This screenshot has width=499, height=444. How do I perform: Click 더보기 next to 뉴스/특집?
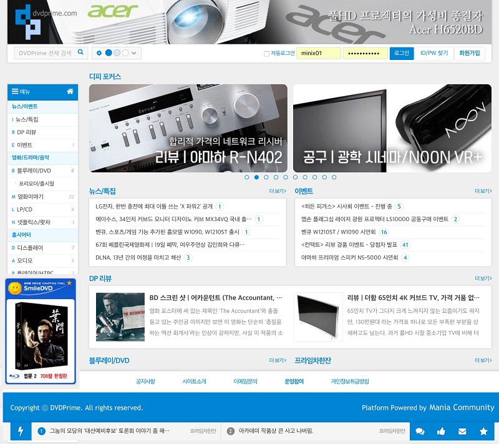[x=278, y=191]
